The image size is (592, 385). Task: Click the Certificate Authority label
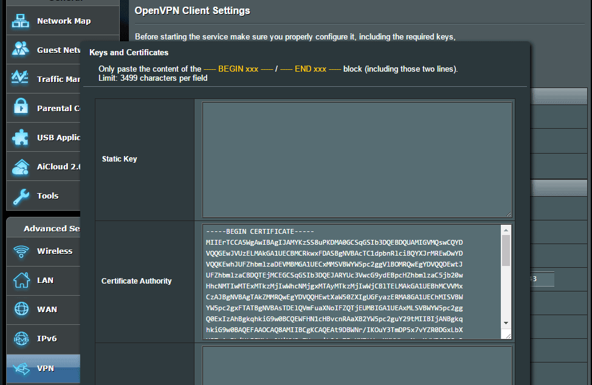click(136, 281)
